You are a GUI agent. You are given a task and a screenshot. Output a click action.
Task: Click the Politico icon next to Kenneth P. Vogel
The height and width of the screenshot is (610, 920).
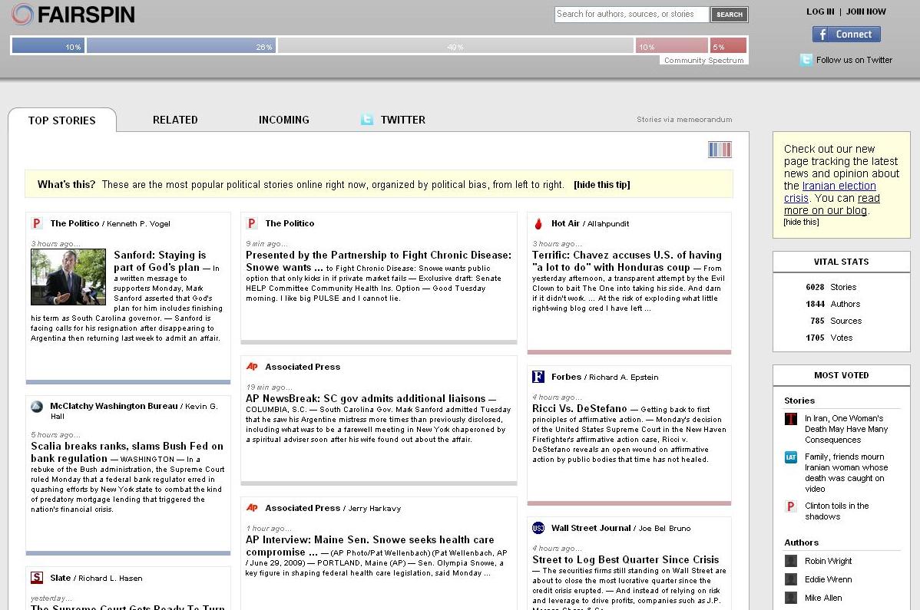37,223
